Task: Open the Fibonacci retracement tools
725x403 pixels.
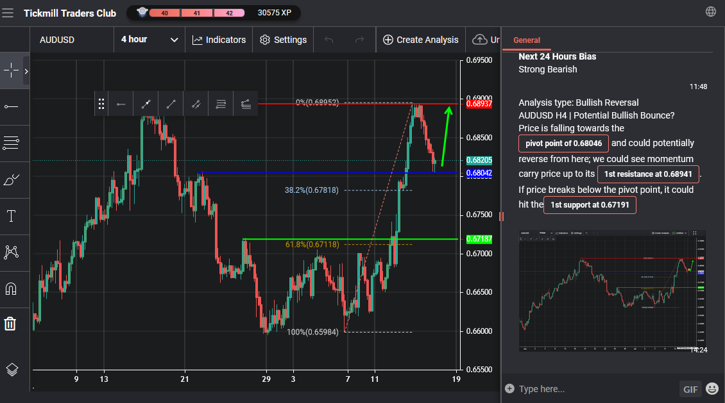Action: coord(11,143)
